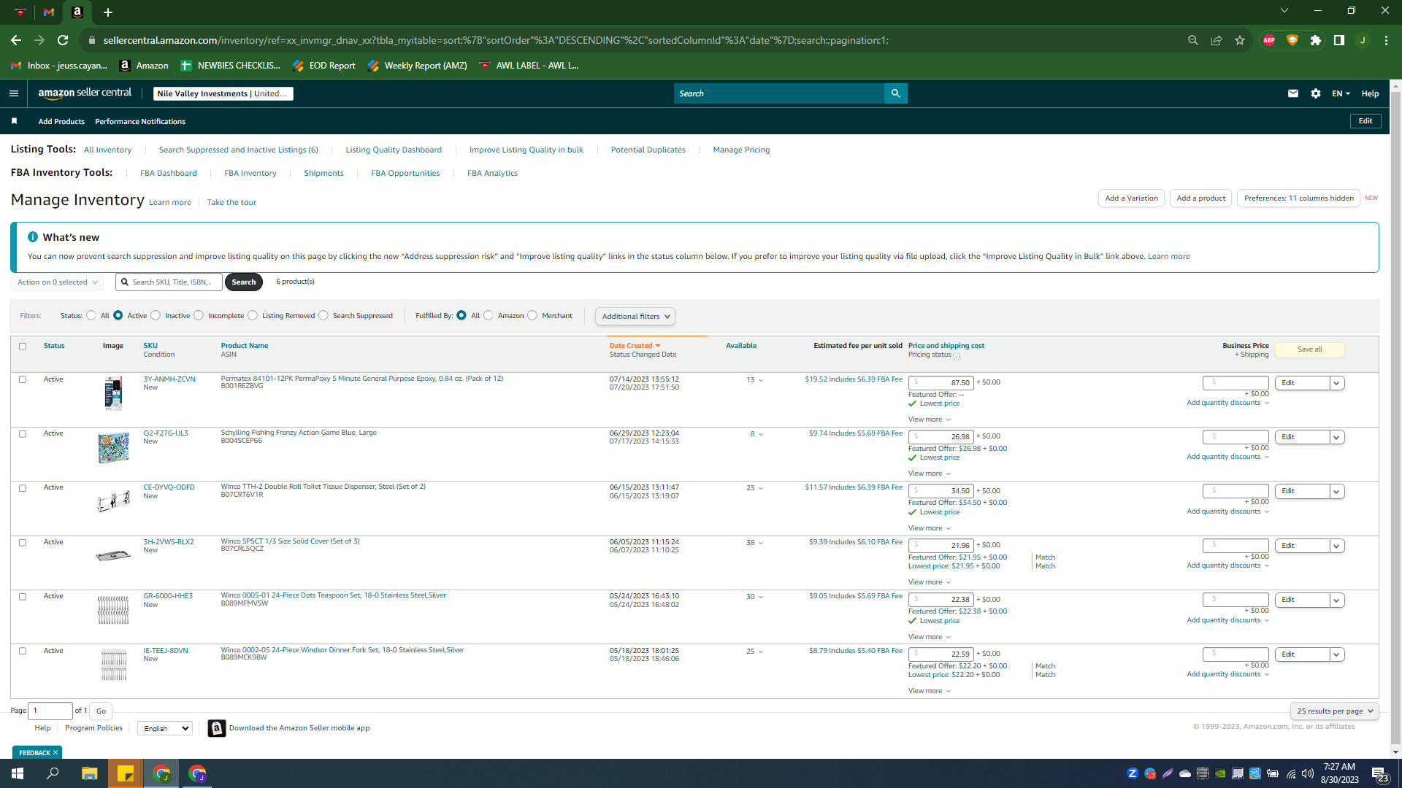Open the Seller Central hamburger menu
Image resolution: width=1402 pixels, height=788 pixels.
13,93
